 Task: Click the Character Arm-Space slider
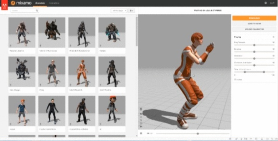pyautogui.click(x=254, y=65)
